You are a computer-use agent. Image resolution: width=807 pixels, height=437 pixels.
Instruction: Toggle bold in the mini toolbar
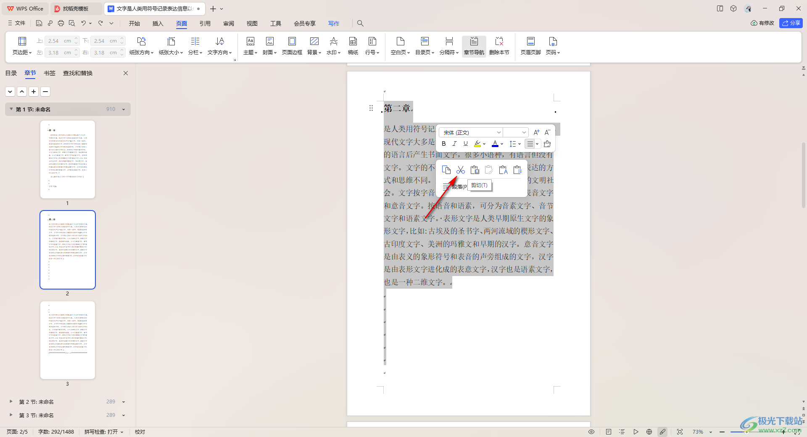(444, 144)
